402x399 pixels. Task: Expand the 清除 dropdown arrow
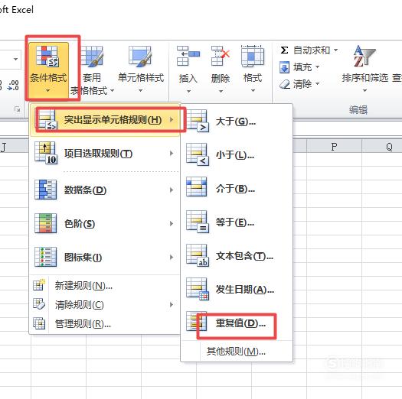[318, 83]
